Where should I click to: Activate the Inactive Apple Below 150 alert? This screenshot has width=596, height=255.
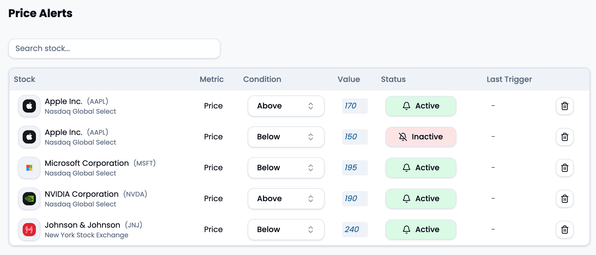(x=421, y=137)
